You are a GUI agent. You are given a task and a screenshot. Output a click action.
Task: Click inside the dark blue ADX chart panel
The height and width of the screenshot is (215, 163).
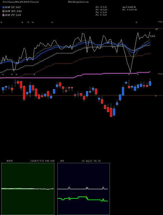click(83, 189)
